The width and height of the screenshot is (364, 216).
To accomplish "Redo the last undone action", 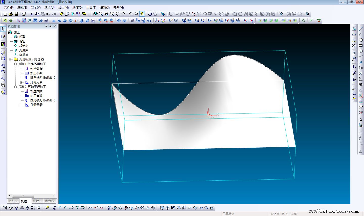I will 54,14.
